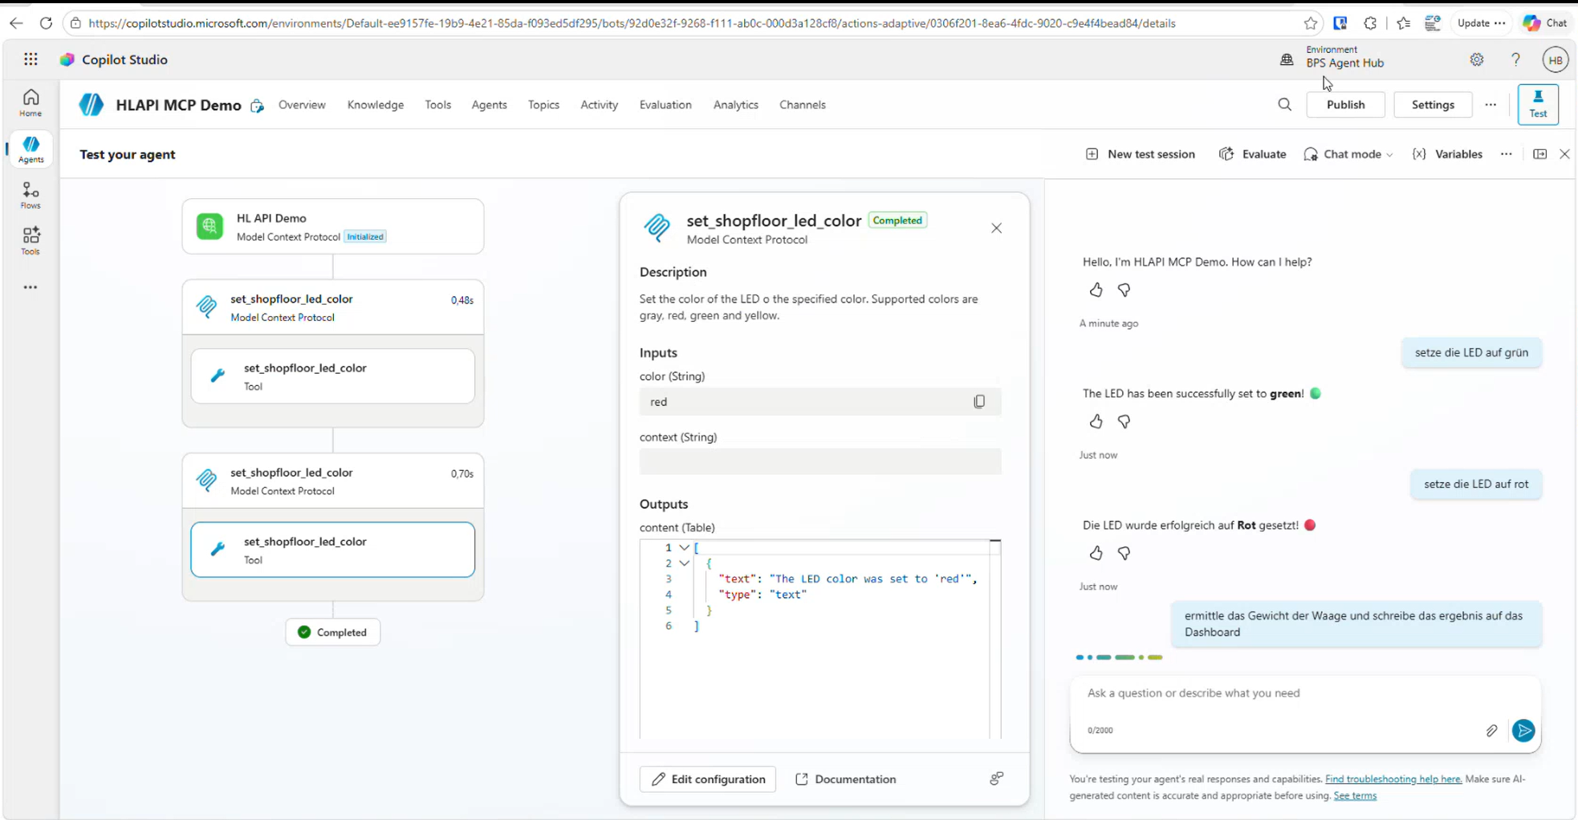Open HB account avatar
The height and width of the screenshot is (820, 1578).
coord(1556,59)
